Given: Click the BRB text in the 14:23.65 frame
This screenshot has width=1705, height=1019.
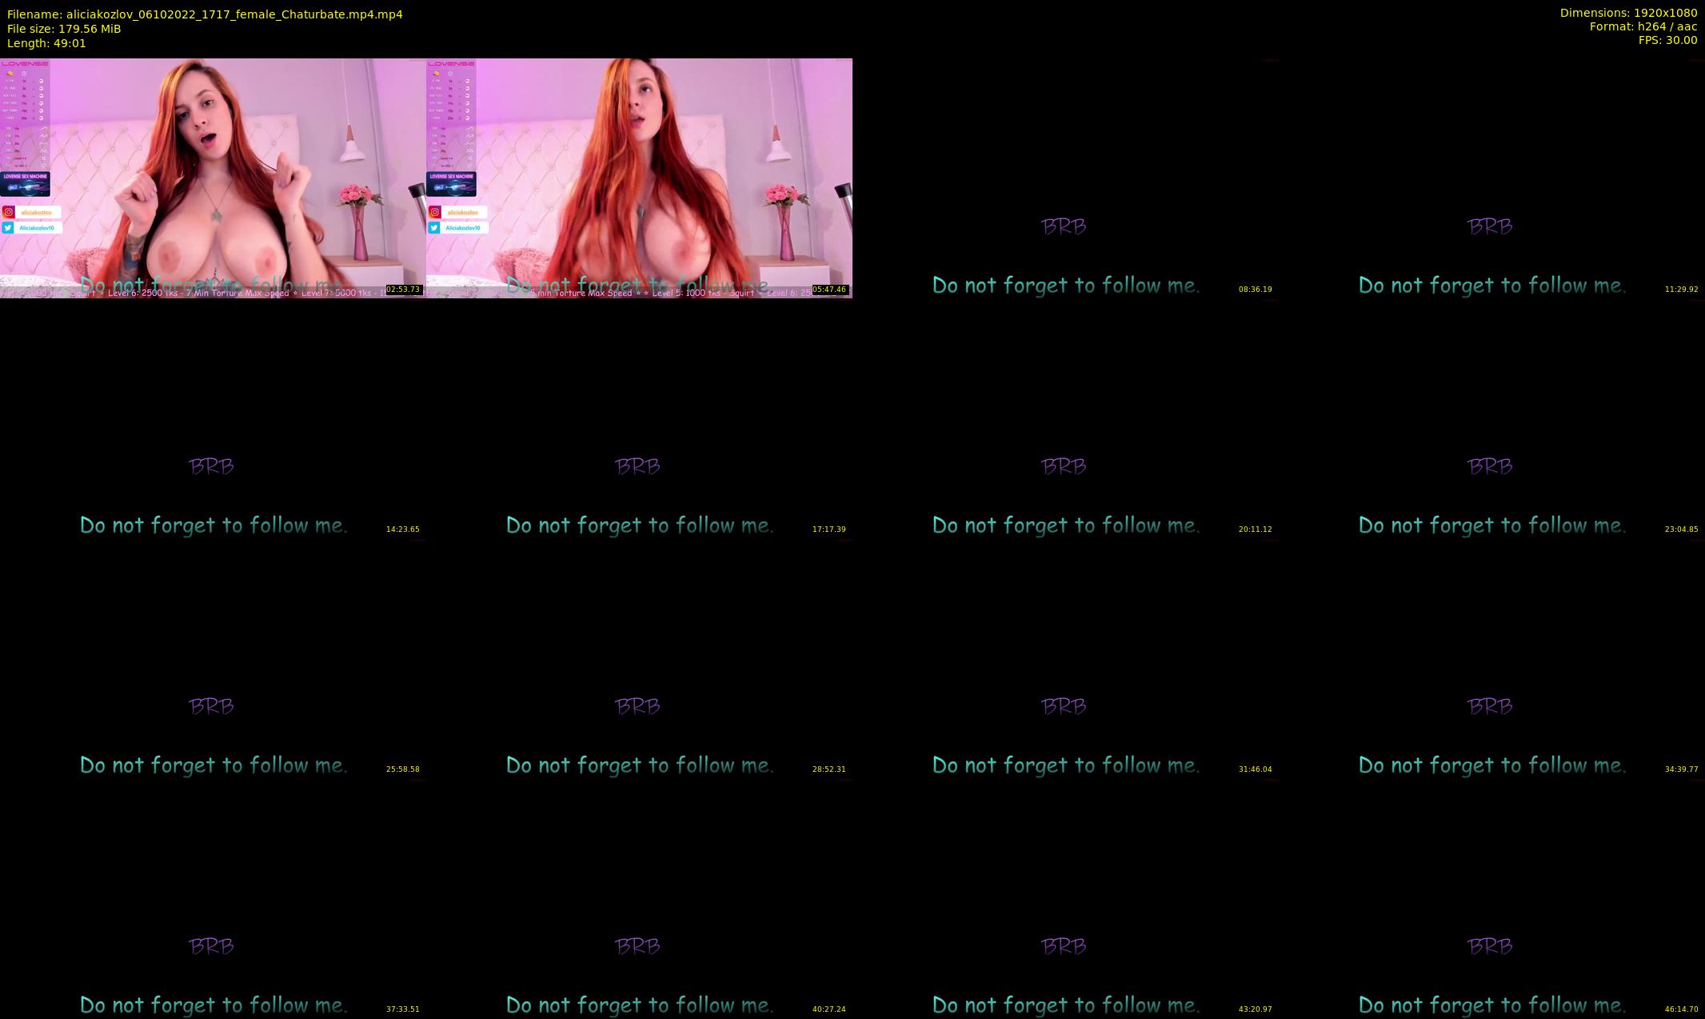Looking at the screenshot, I should [x=211, y=467].
